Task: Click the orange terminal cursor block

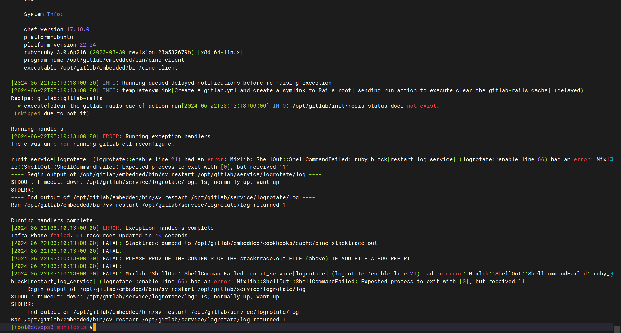Action: (94, 327)
